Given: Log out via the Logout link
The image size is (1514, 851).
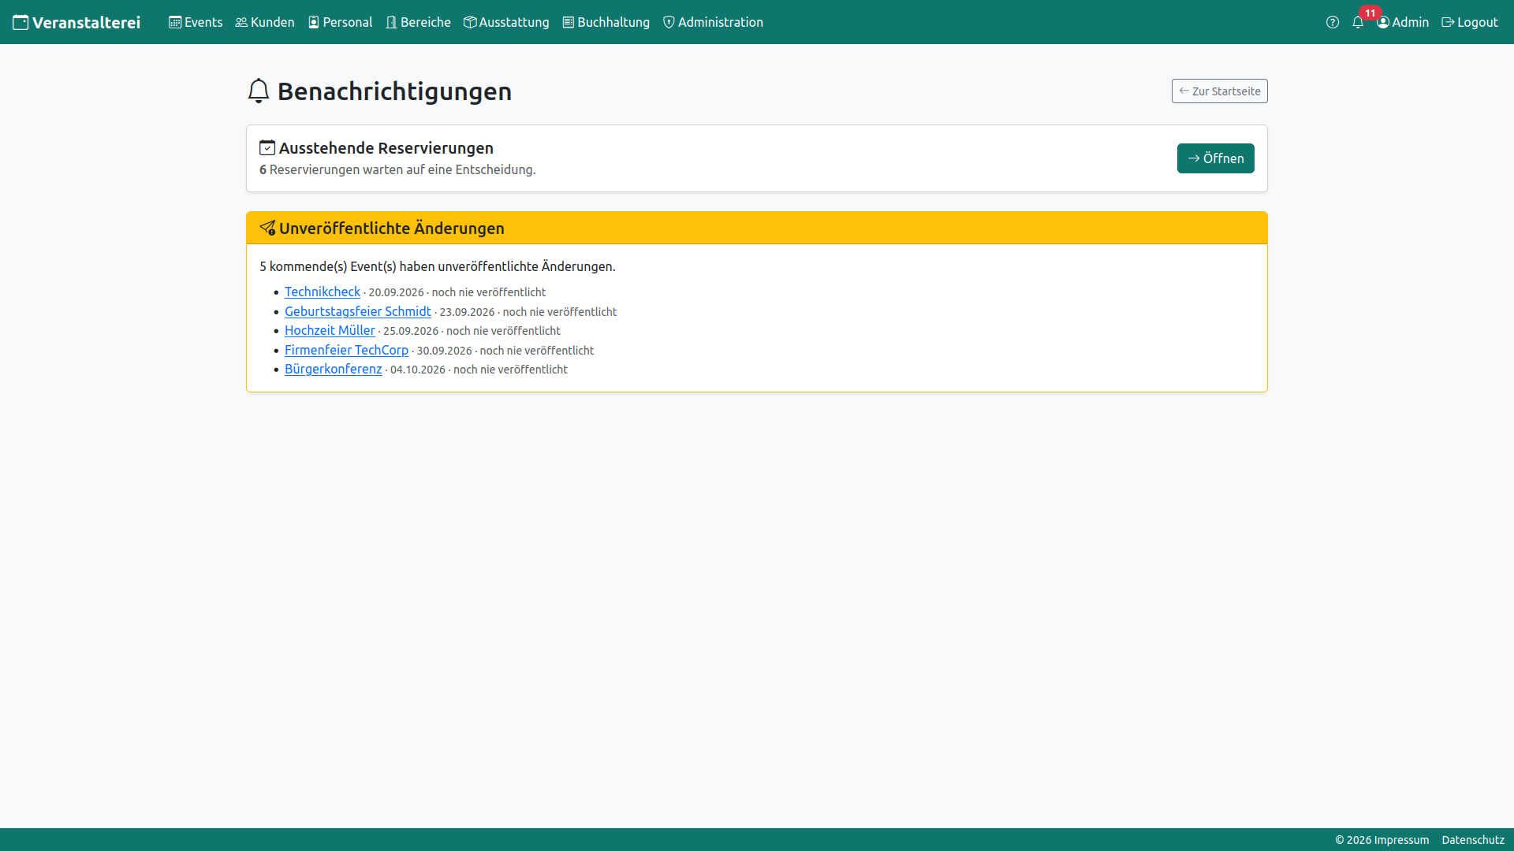Looking at the screenshot, I should [1470, 22].
